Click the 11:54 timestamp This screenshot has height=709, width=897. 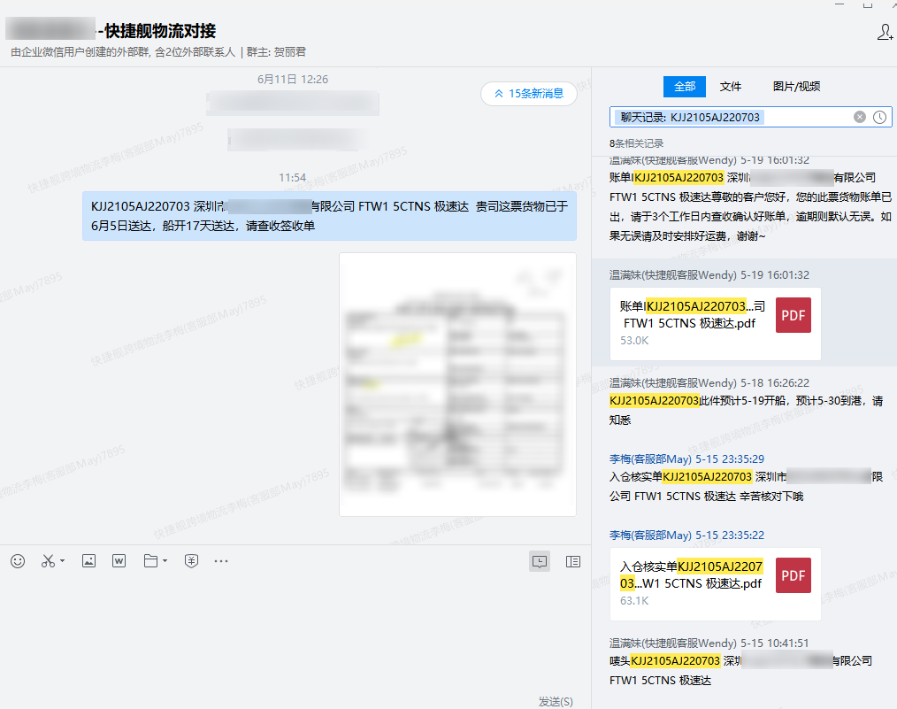(292, 177)
